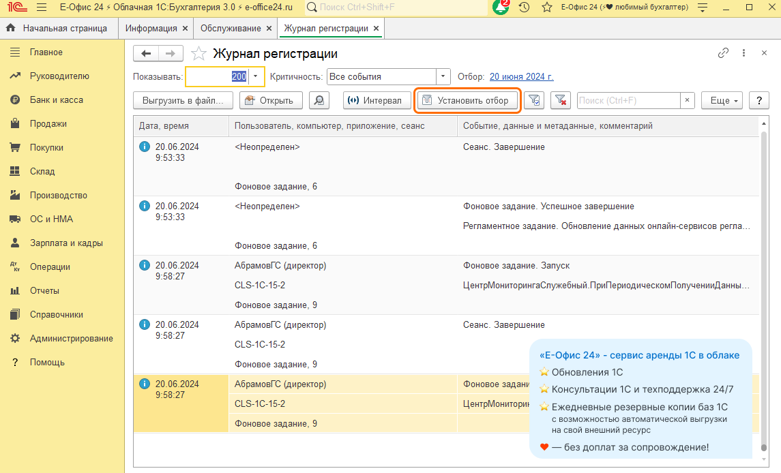This screenshot has height=473, width=781.
Task: Click the Покупки cart icon
Action: pyautogui.click(x=15, y=147)
